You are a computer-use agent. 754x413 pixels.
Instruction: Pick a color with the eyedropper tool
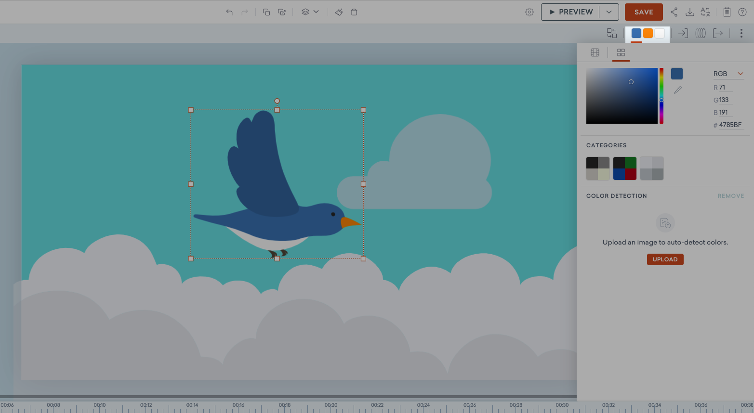pyautogui.click(x=677, y=90)
